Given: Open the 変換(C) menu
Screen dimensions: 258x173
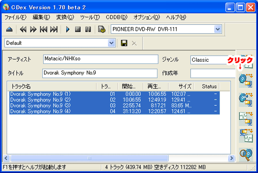Looking at the screenshot, I should click(65, 17).
